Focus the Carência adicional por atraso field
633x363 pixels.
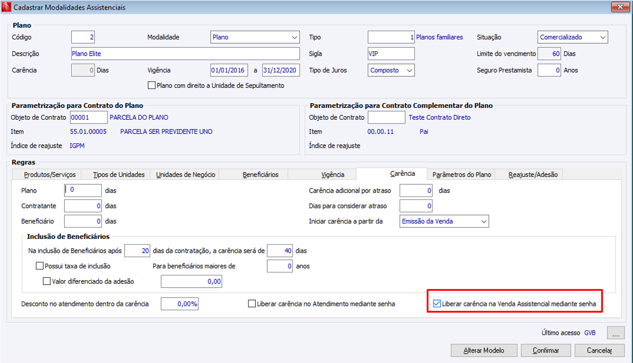click(416, 190)
